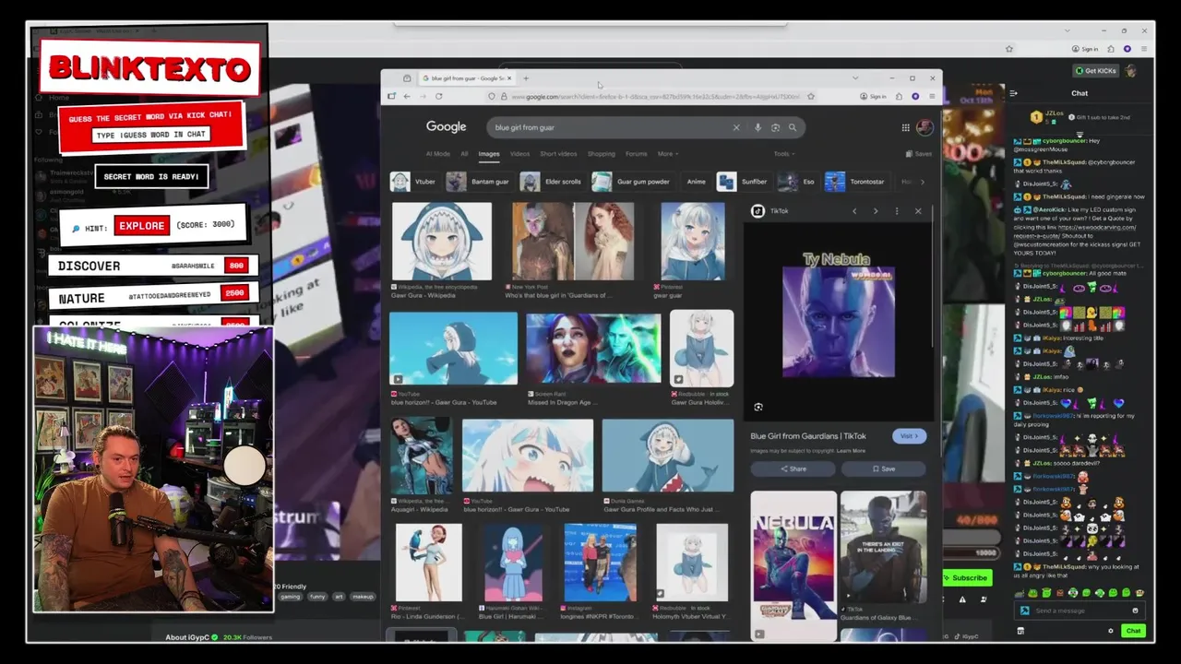Screen dimensions: 1181x664
Task: Close the TikTok image preview panel
Action: [917, 211]
